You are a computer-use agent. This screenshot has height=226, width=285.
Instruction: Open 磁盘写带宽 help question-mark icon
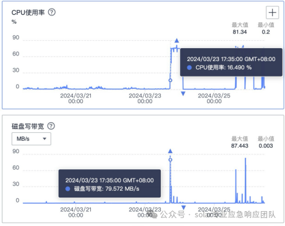point(51,126)
